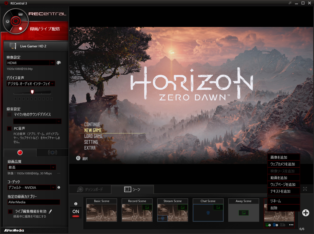
Task: Click the AVerMedia logo at bottom left
Action: pyautogui.click(x=14, y=230)
